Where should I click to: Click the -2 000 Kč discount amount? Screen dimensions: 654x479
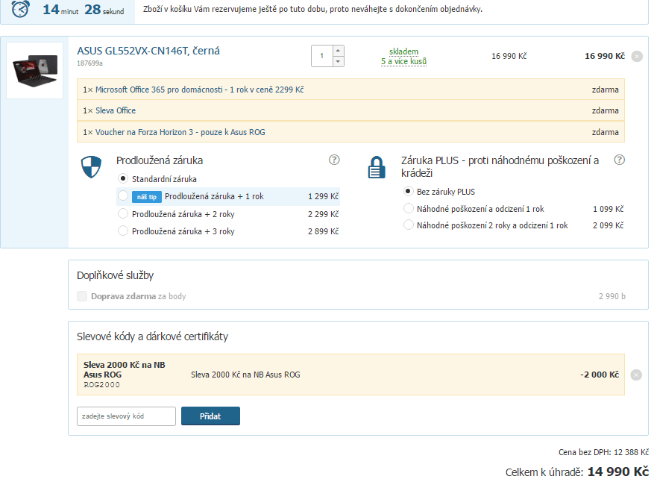coord(600,375)
